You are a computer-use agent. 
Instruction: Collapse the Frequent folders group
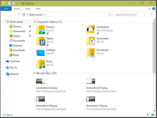[34, 22]
